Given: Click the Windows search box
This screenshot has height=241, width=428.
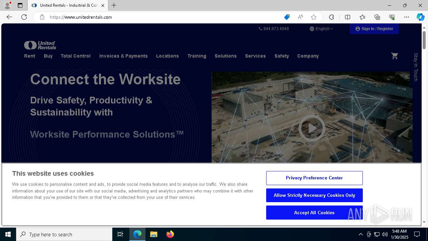Looking at the screenshot, I should click(64, 234).
